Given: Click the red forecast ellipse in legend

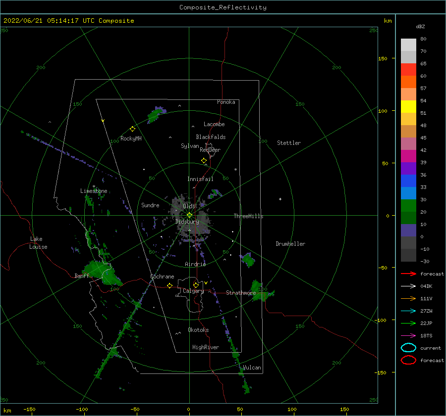Looking at the screenshot, I should click(x=408, y=360).
